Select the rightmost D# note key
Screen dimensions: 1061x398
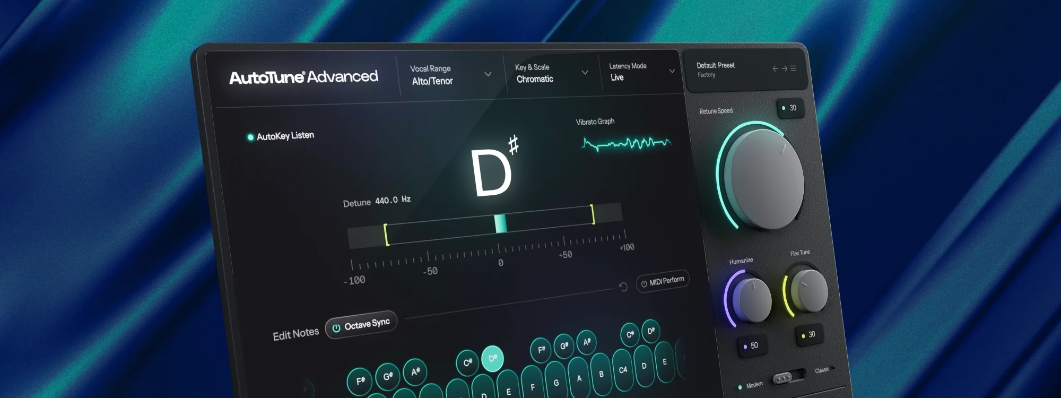[x=650, y=331]
